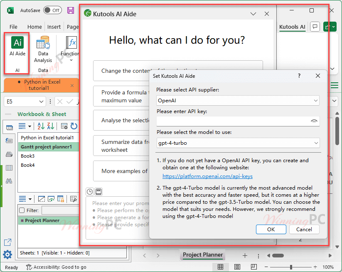
Task: Click the protect sheet lock icon
Action: click(61, 199)
